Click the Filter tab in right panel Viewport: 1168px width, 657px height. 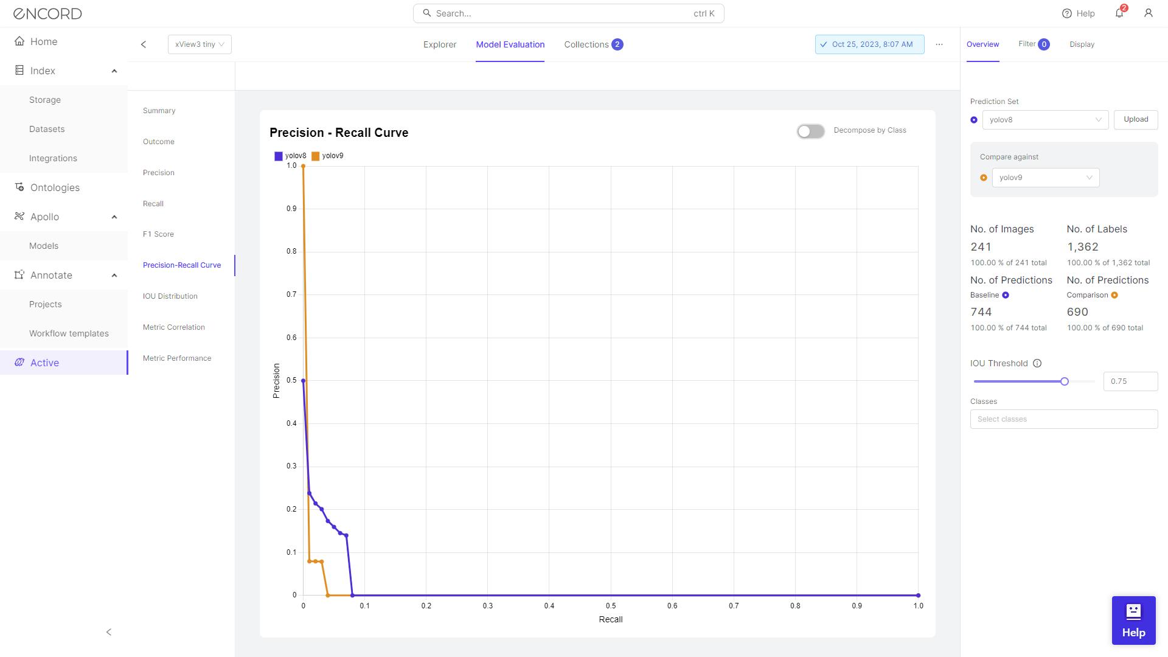(x=1034, y=44)
